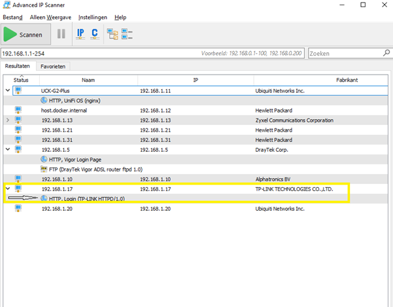Image resolution: width=393 pixels, height=307 pixels.
Task: Click the Advanced IP Scanner title icon
Action: coord(7,5)
